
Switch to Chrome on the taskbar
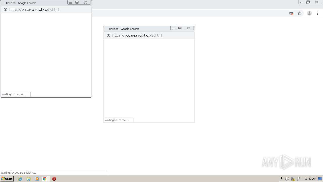[x=45, y=179]
